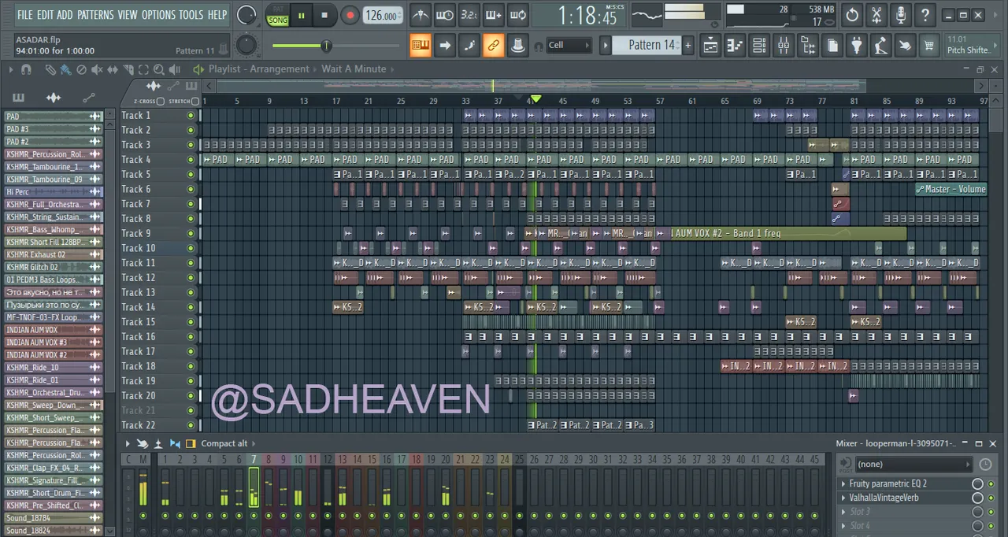The width and height of the screenshot is (1008, 537).
Task: Mute Track 9 using its LED
Action: pyautogui.click(x=191, y=234)
